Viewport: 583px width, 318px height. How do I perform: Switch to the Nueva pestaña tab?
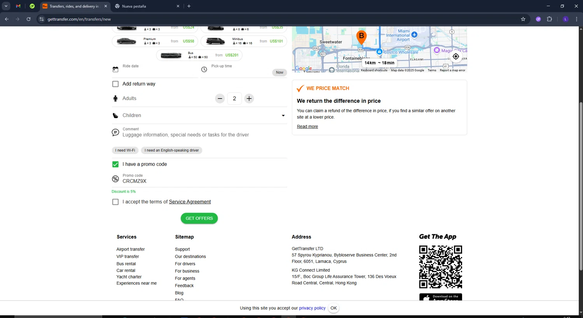coord(148,6)
